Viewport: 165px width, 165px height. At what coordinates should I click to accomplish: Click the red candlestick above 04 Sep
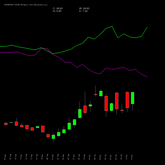106,103
